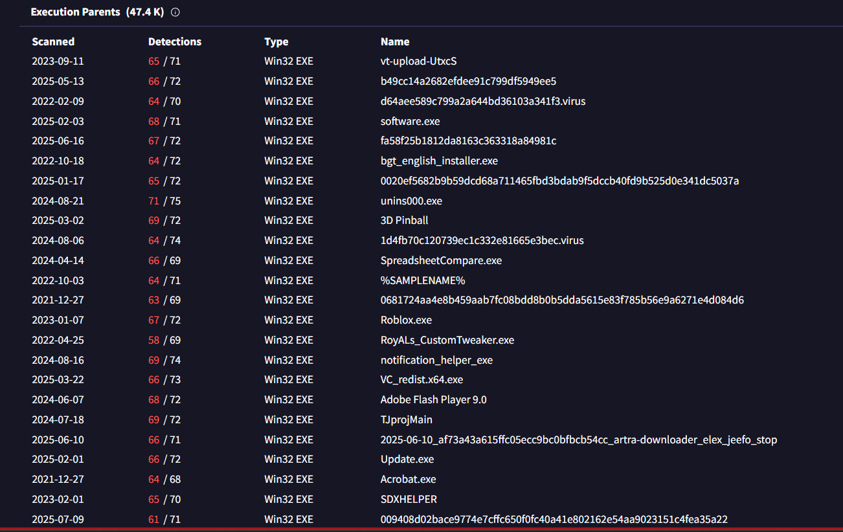Image resolution: width=843 pixels, height=532 pixels.
Task: Open the SDXHELPER entry
Action: [409, 500]
